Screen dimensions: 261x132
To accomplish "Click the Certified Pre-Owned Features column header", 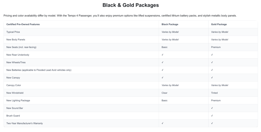I will click(23, 24).
